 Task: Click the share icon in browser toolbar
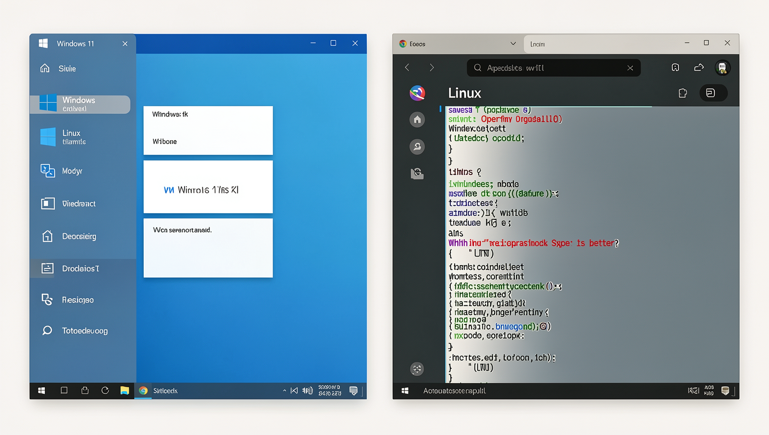coord(699,68)
